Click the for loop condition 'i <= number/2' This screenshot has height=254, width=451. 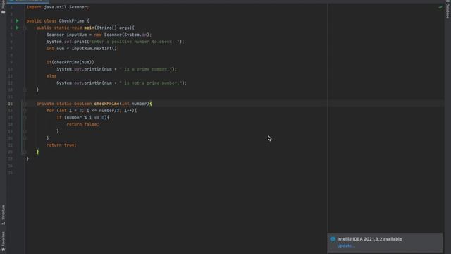pyautogui.click(x=104, y=111)
